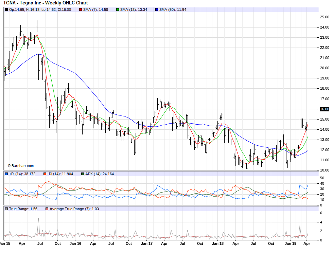This screenshot has height=254, width=333.
Task: Click the SMA (13): 13.34 label
Action: (134, 10)
